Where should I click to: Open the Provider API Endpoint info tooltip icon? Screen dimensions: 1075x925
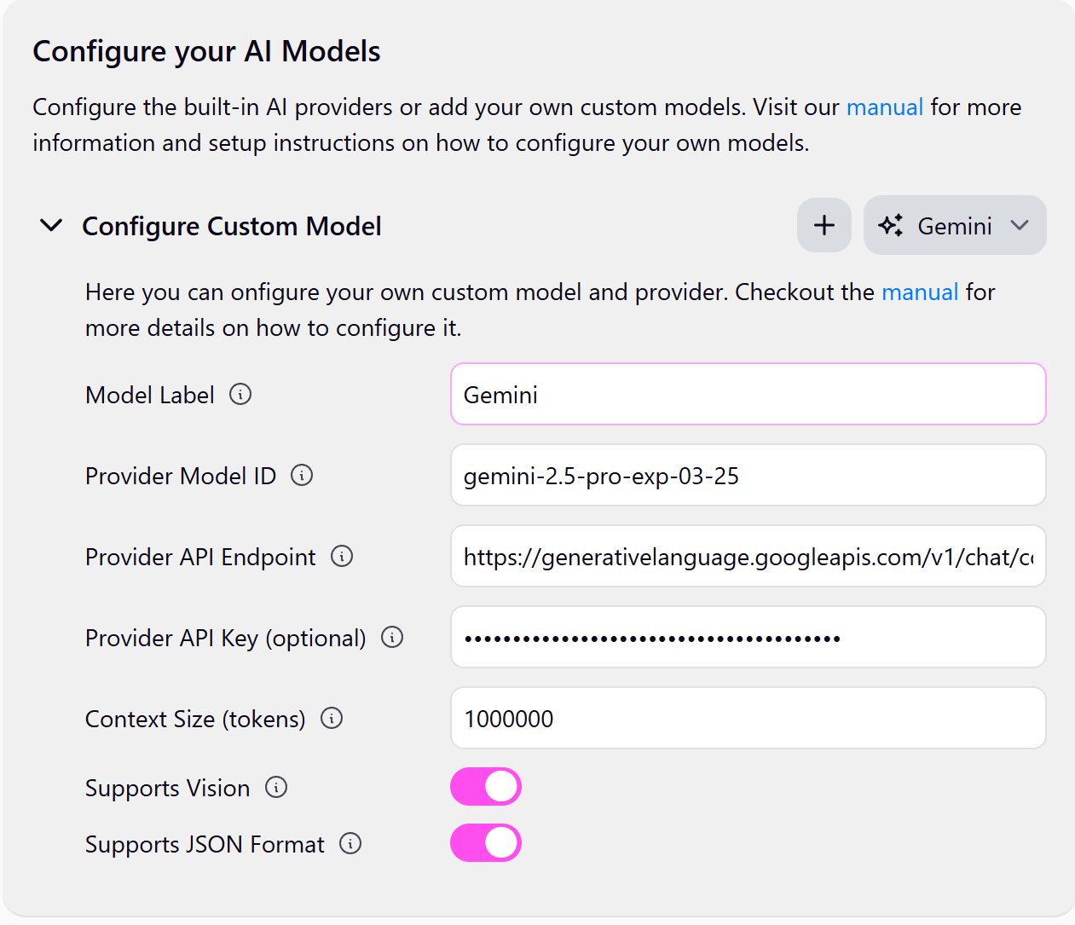tap(342, 556)
